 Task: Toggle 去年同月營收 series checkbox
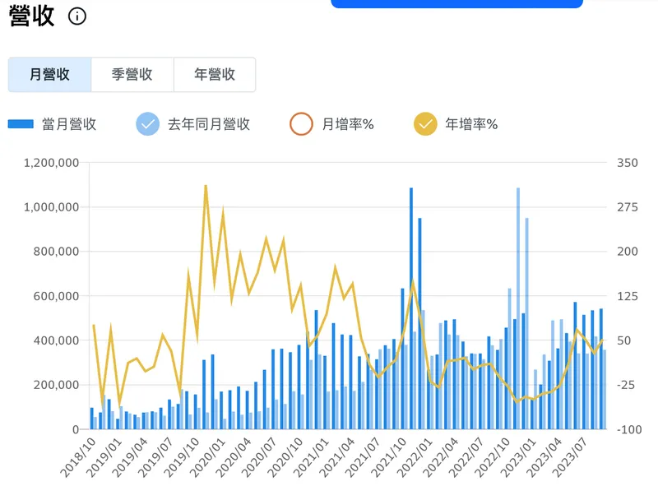pyautogui.click(x=148, y=124)
